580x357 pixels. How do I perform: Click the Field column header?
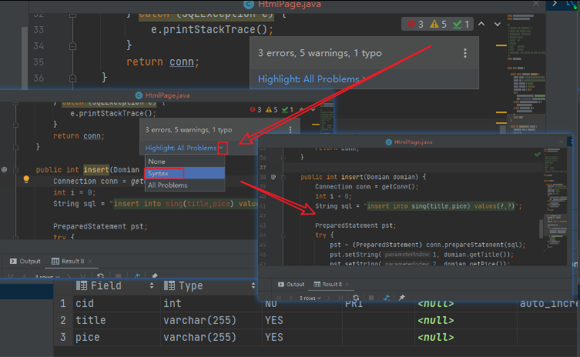pyautogui.click(x=116, y=285)
